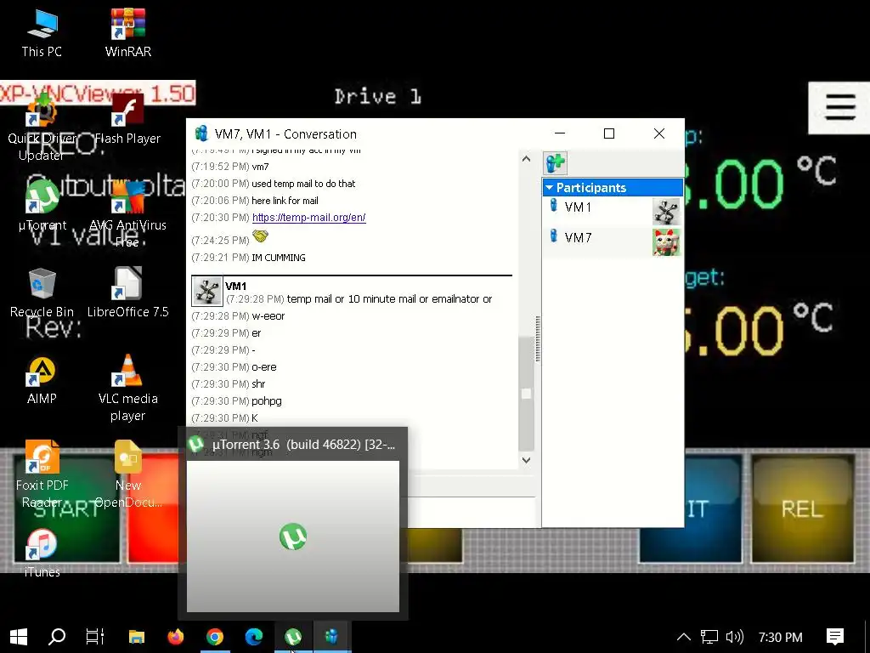Screen dimensions: 870x653
Task: Open Microsoft Edge from taskbar
Action: click(254, 637)
